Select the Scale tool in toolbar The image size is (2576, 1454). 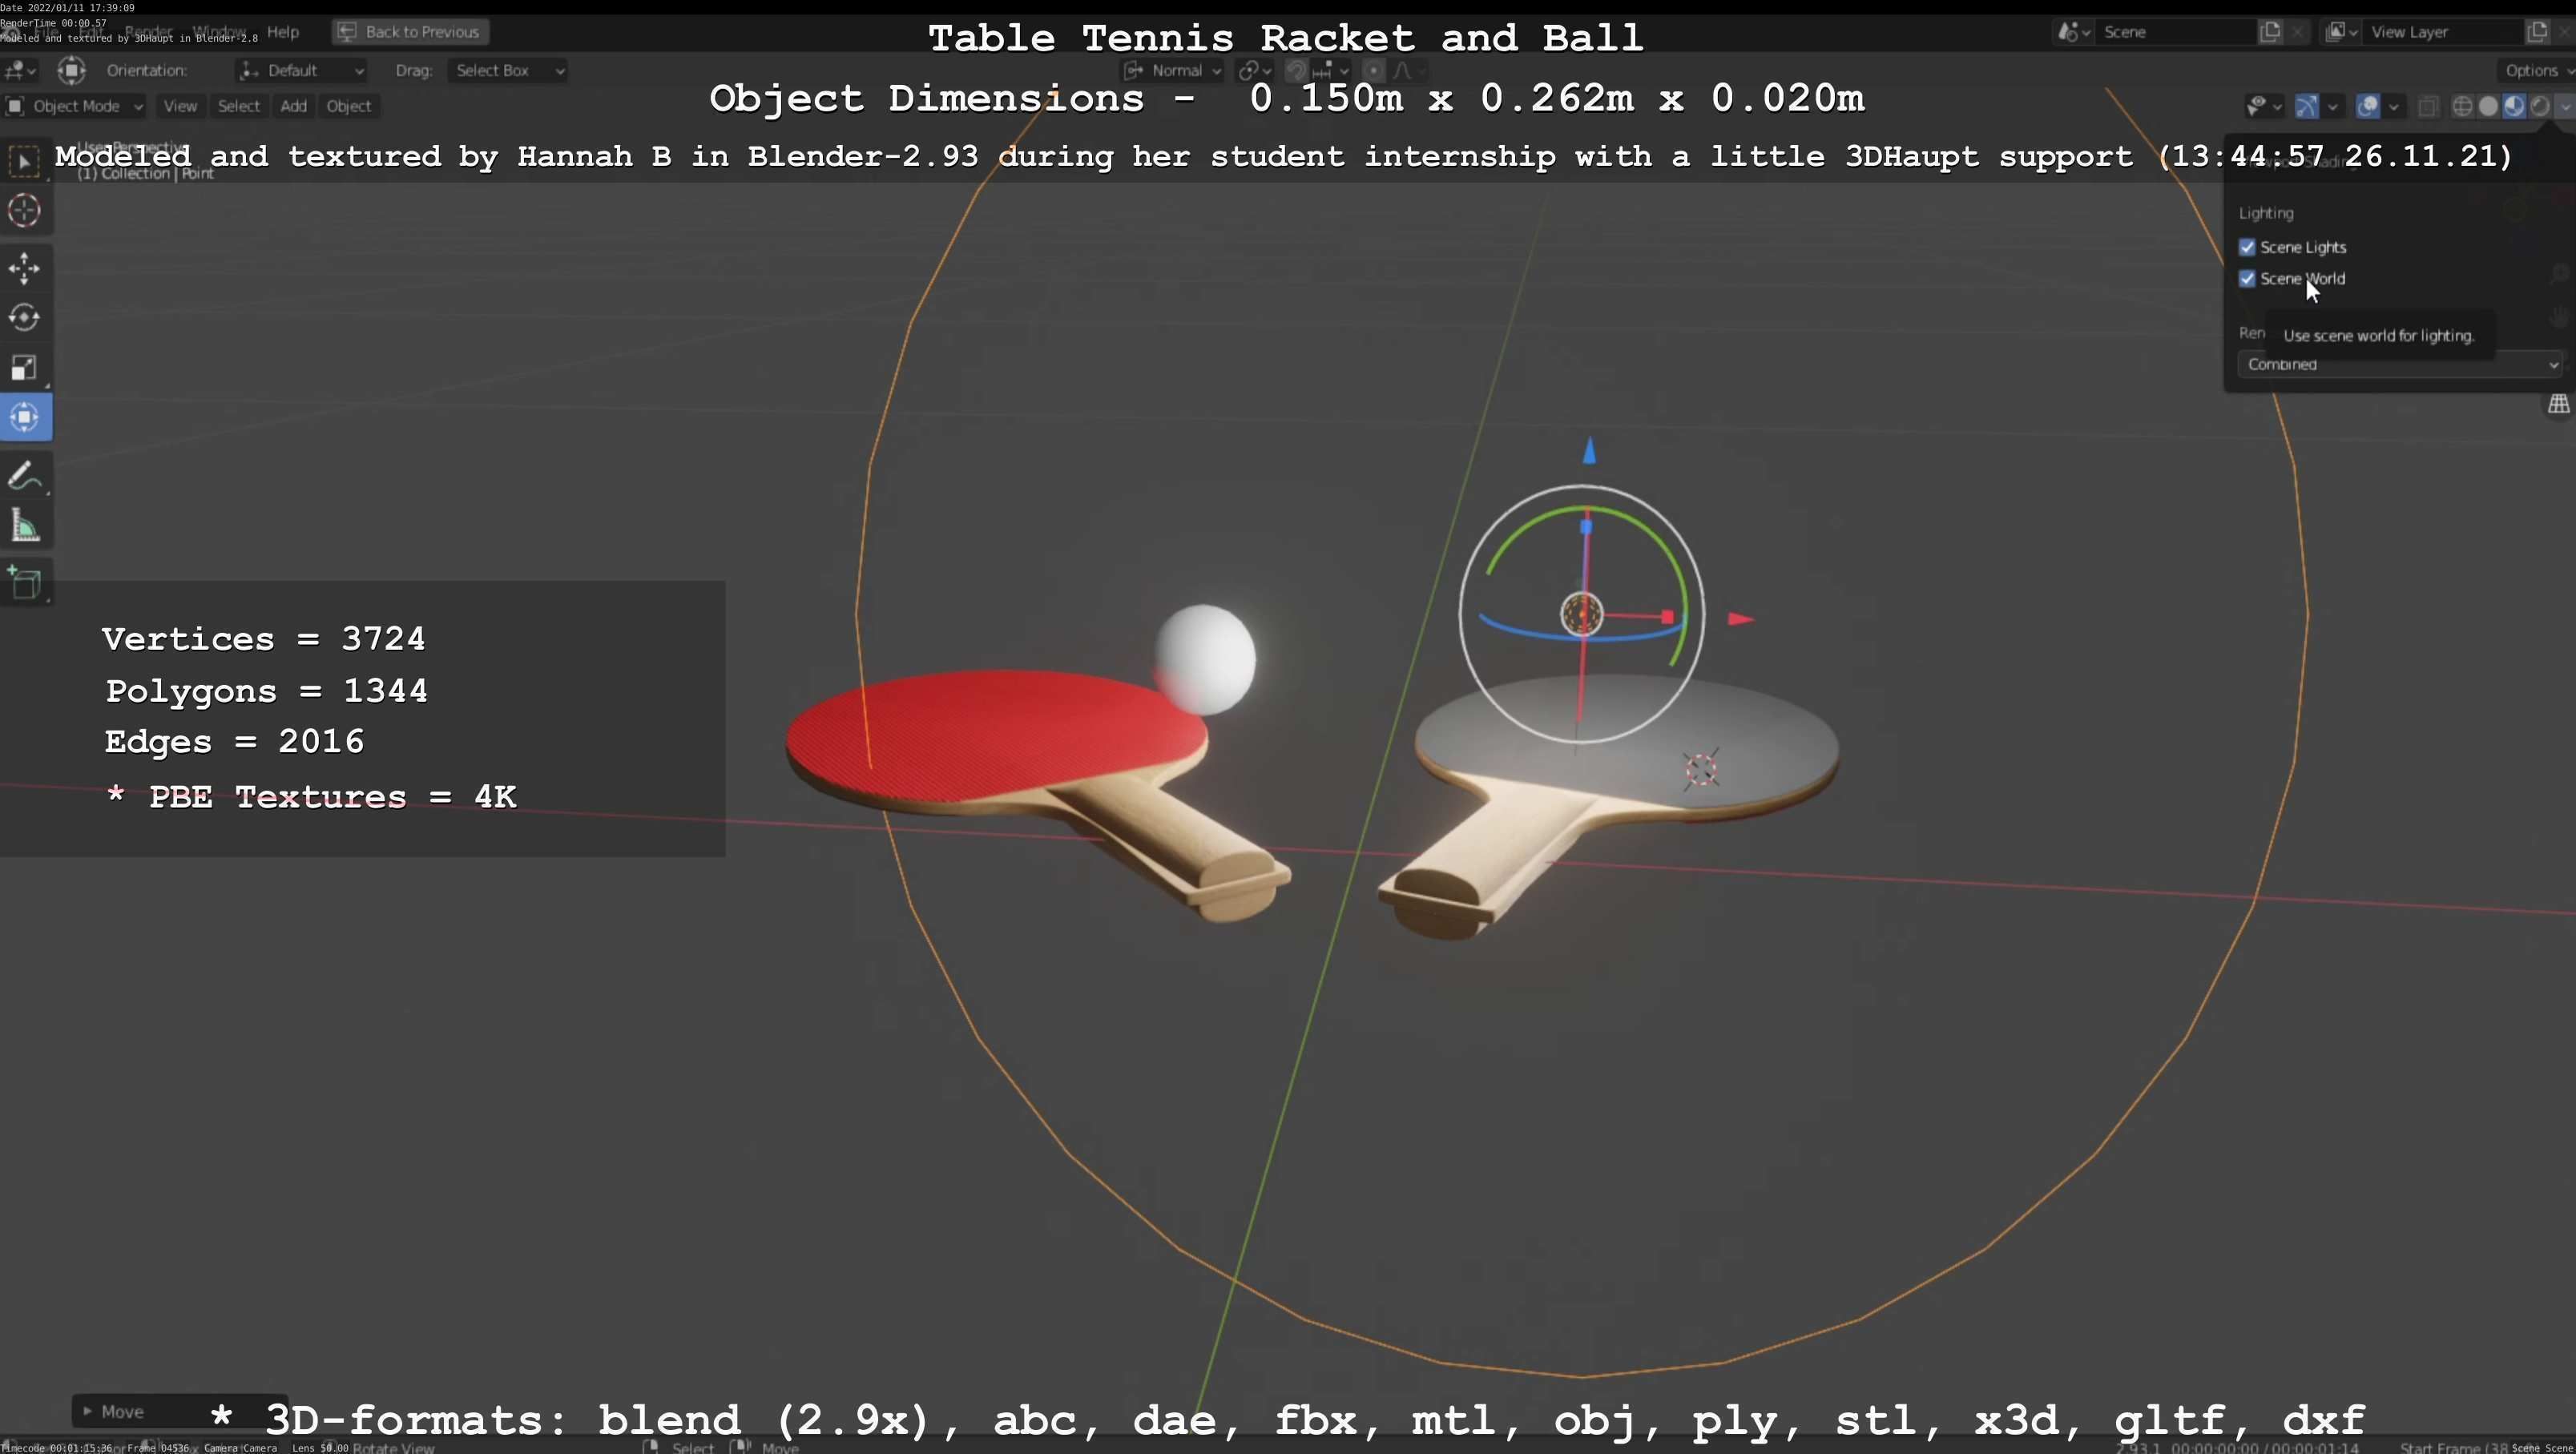coord(25,368)
